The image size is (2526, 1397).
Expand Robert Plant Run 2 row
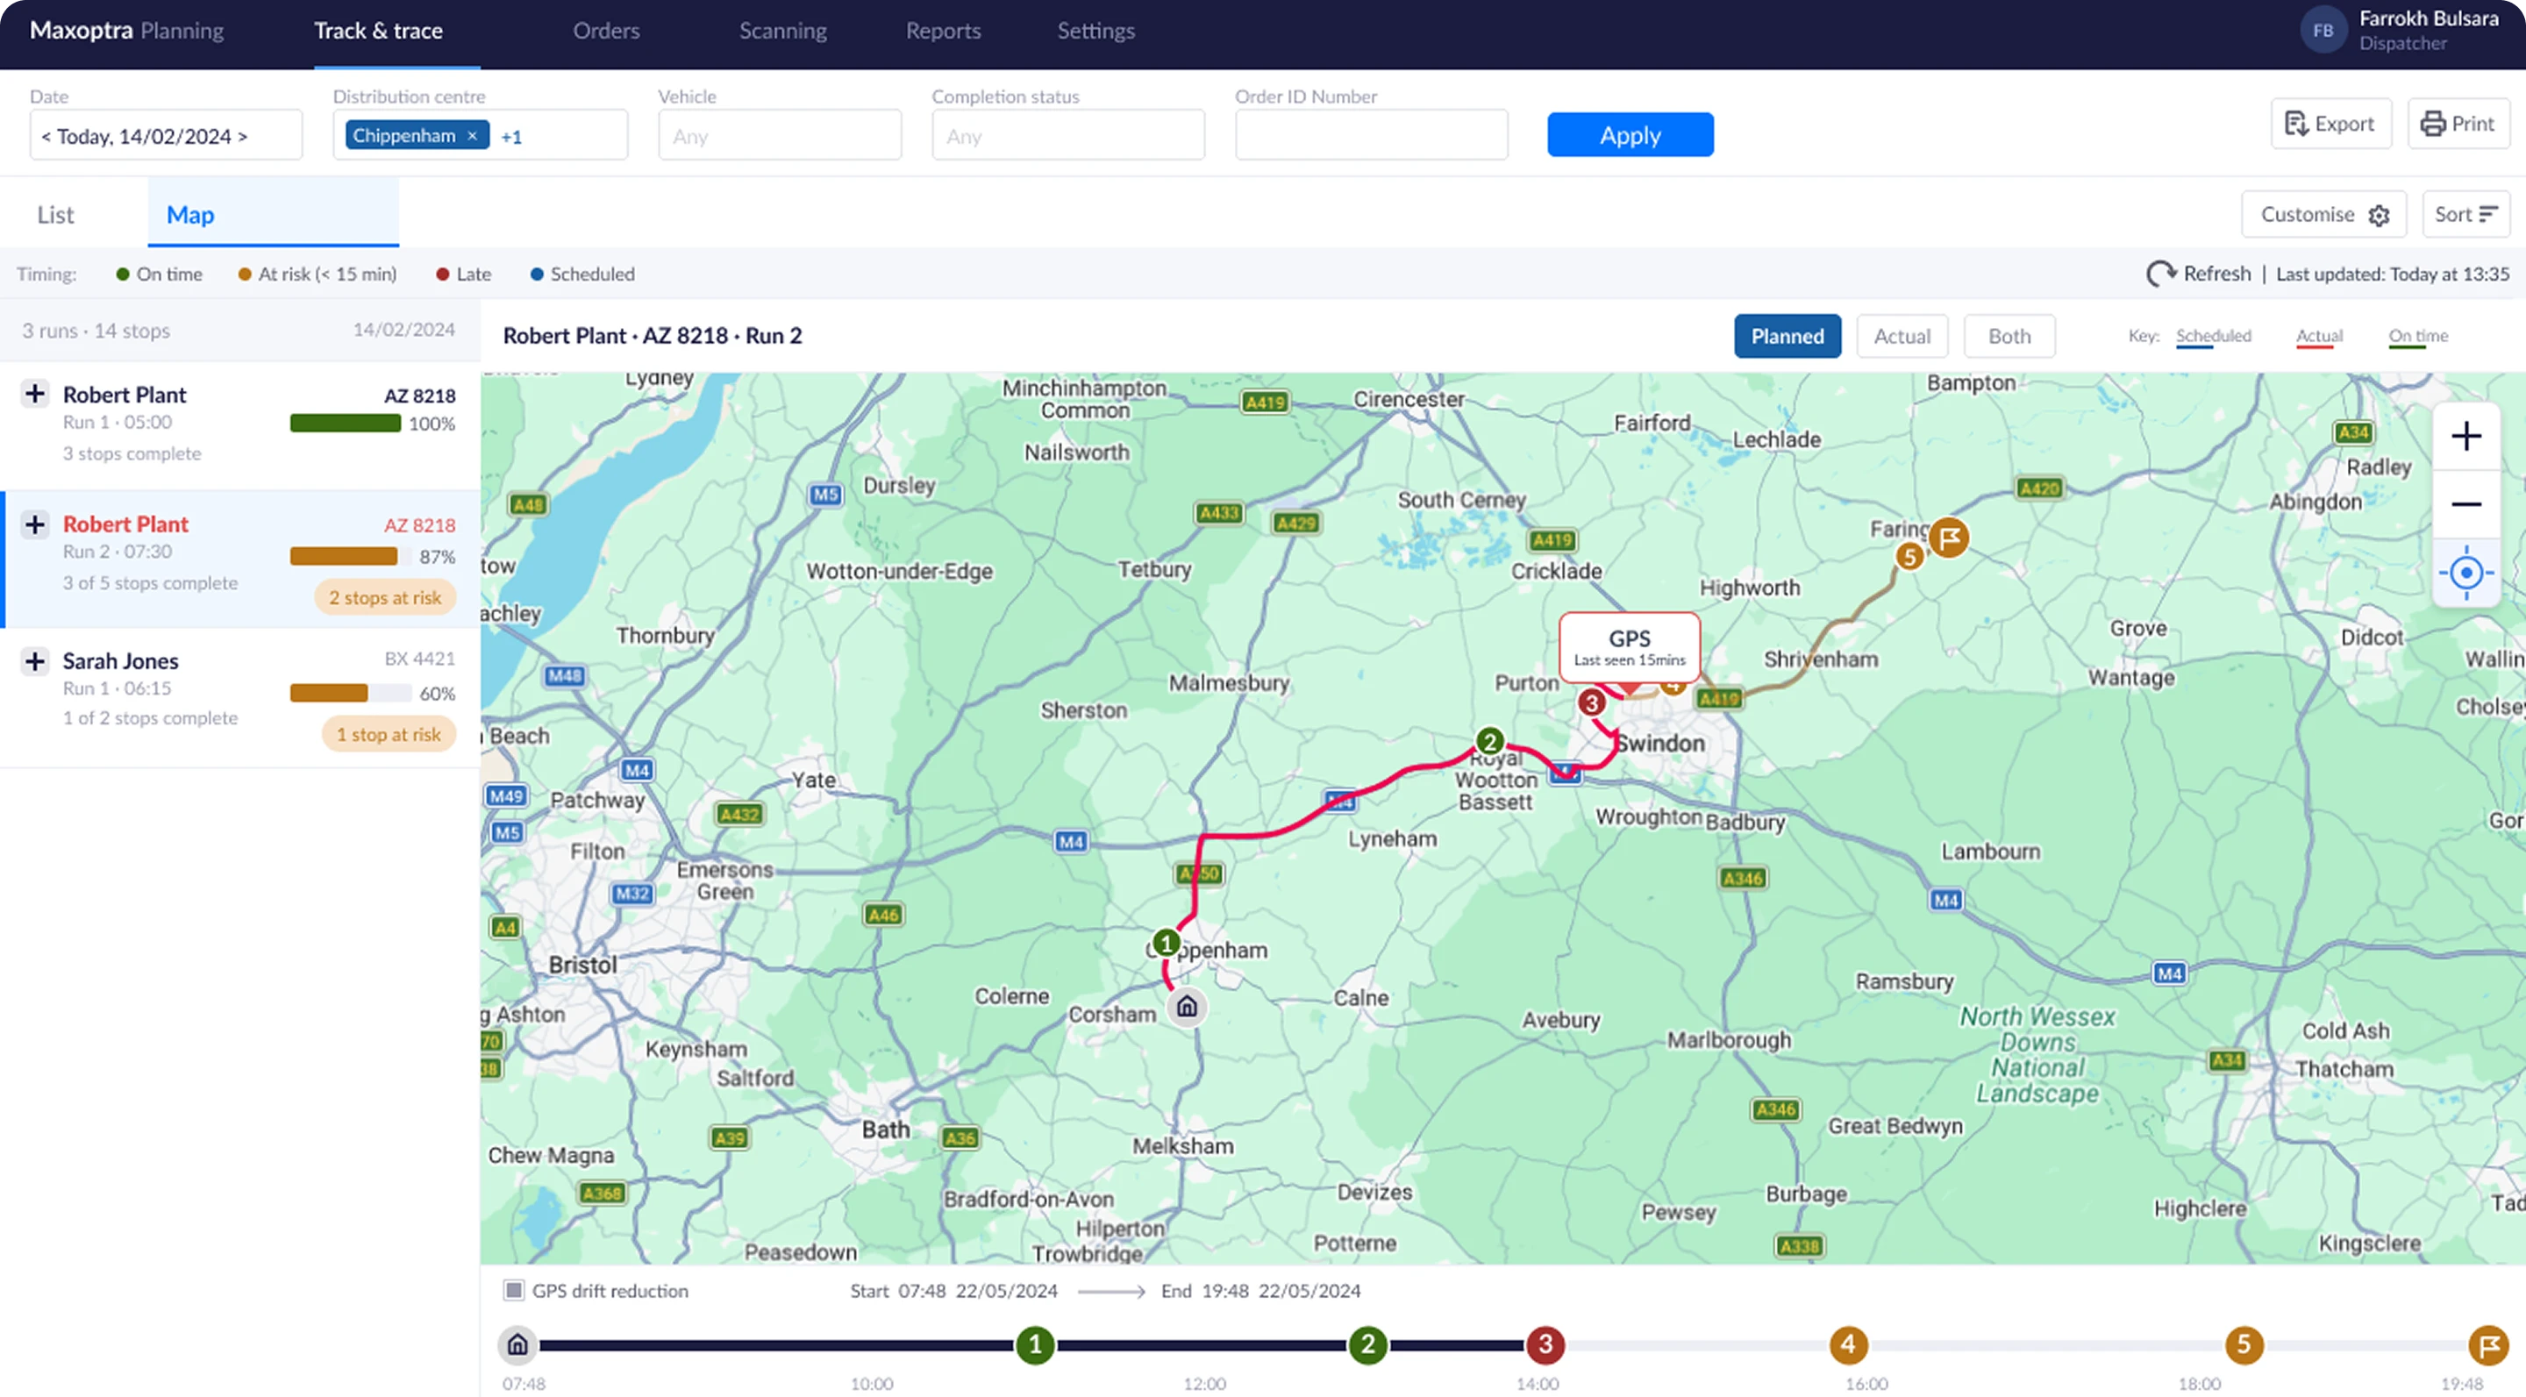35,524
